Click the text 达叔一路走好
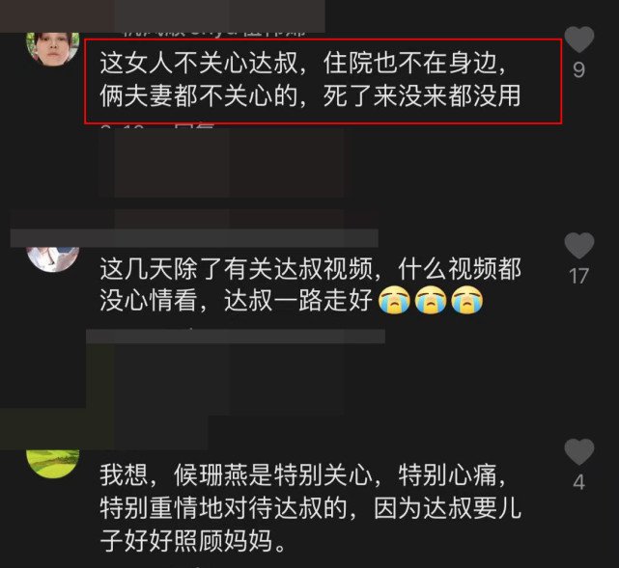This screenshot has width=619, height=568. pyautogui.click(x=298, y=300)
